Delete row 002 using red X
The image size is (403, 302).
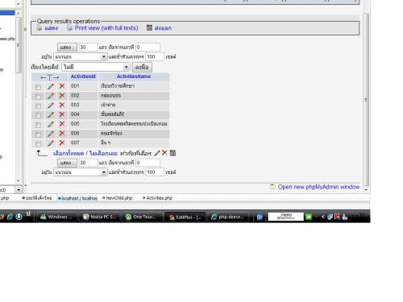coord(62,96)
